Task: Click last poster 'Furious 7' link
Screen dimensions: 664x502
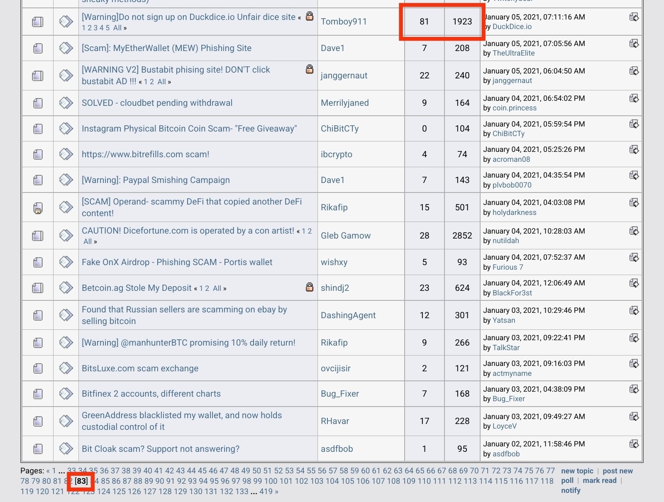Action: [x=508, y=267]
